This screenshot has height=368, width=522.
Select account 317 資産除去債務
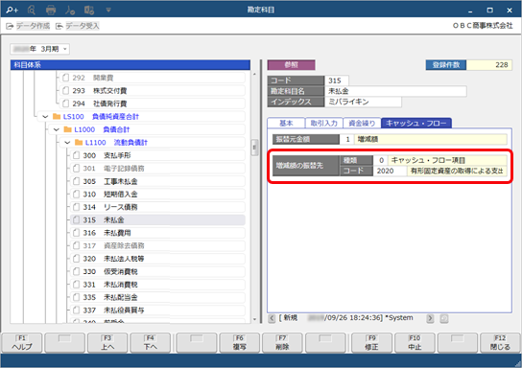(157, 245)
